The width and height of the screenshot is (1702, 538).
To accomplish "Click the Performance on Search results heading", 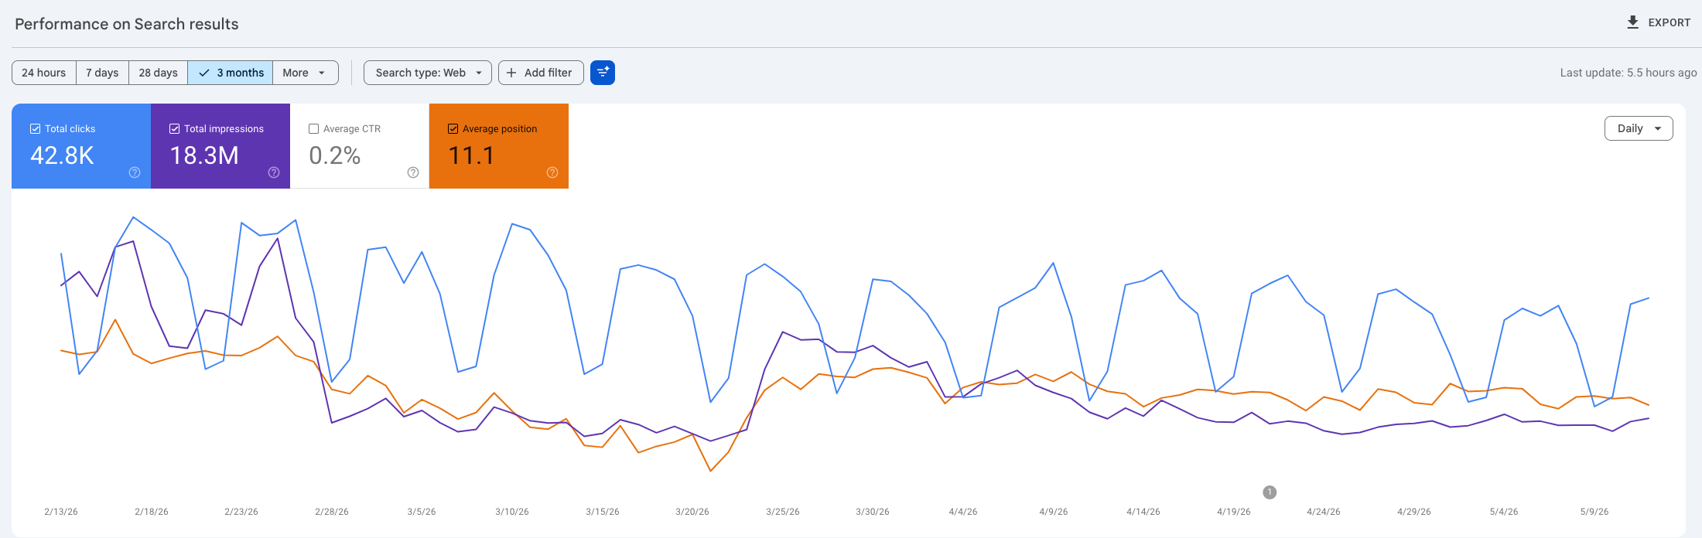I will click(x=127, y=24).
